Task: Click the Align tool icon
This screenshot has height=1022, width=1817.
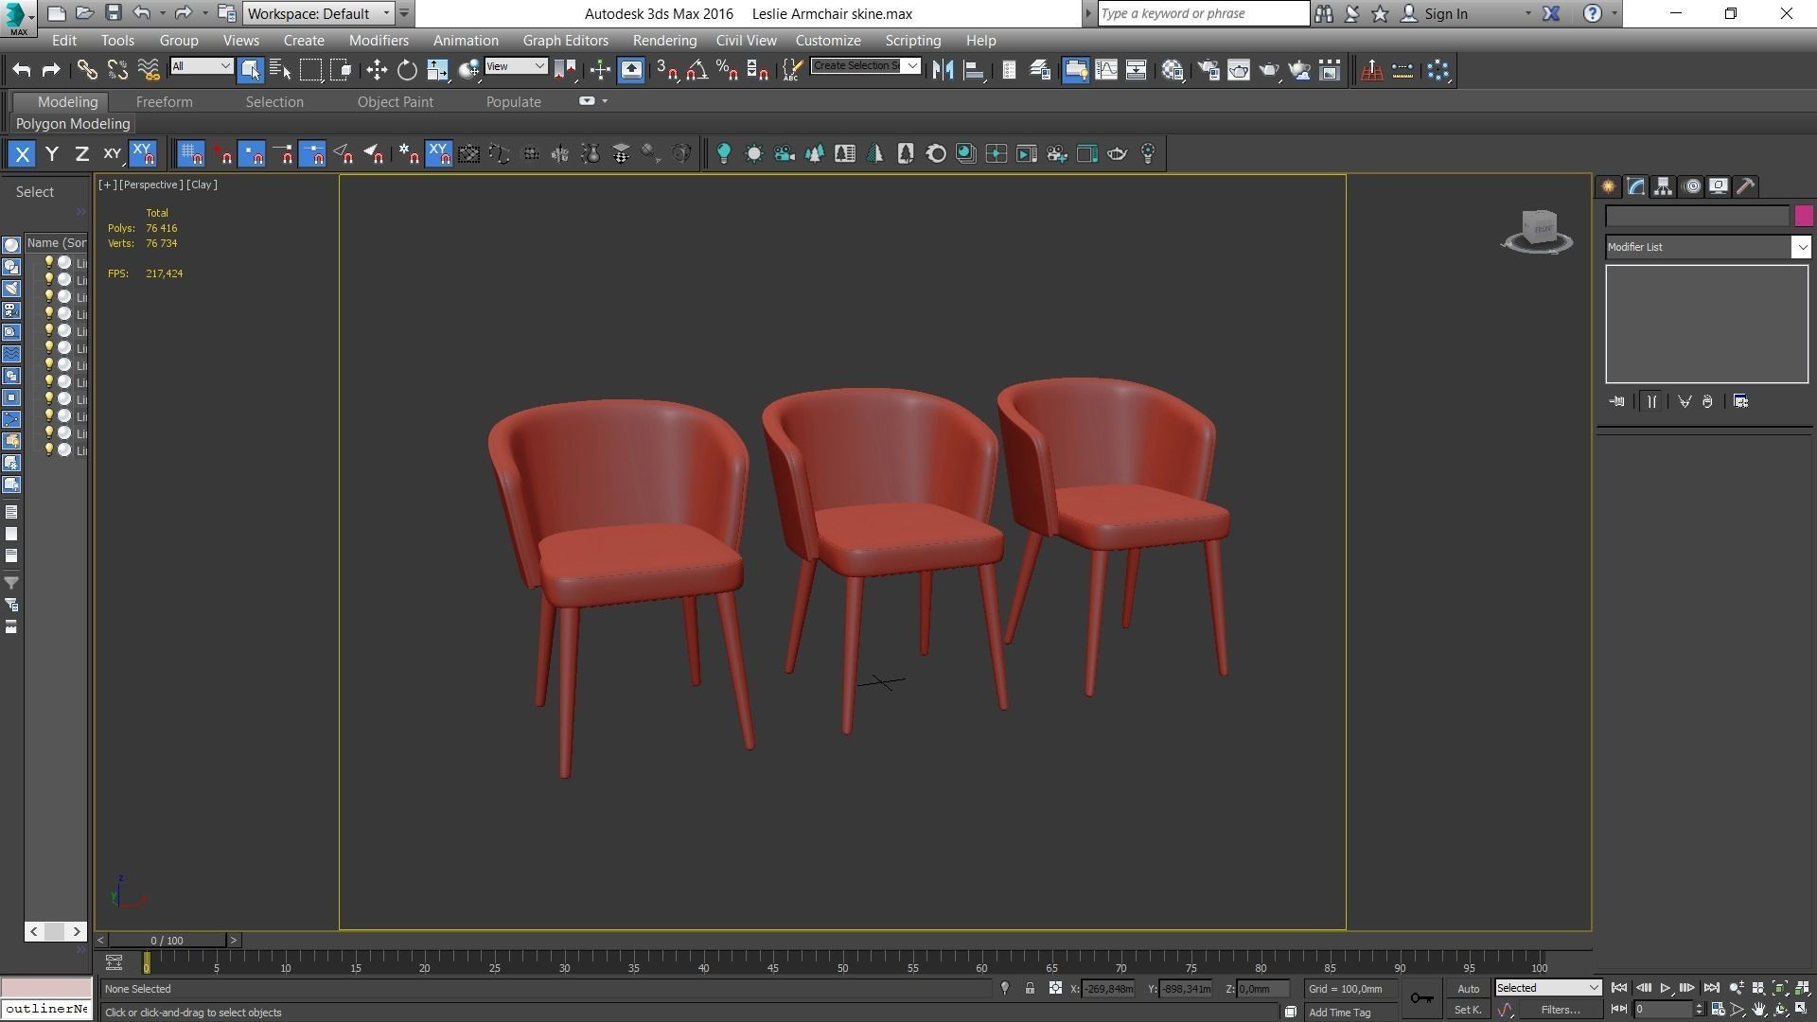Action: [x=973, y=70]
